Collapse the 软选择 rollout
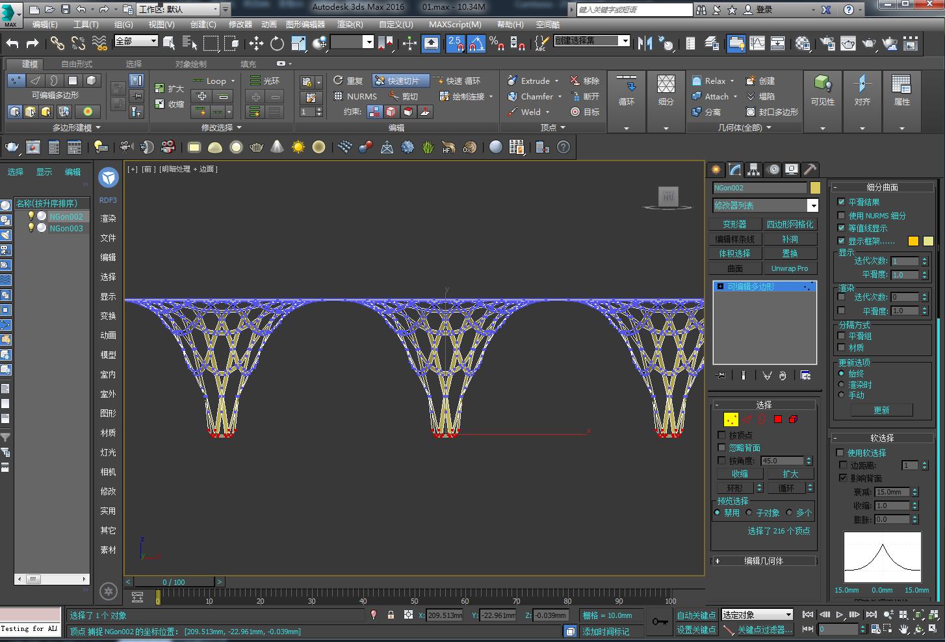945x642 pixels. 882,438
